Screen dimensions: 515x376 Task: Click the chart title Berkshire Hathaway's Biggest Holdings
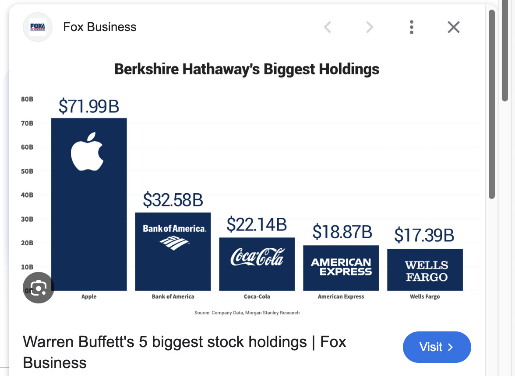coord(247,69)
